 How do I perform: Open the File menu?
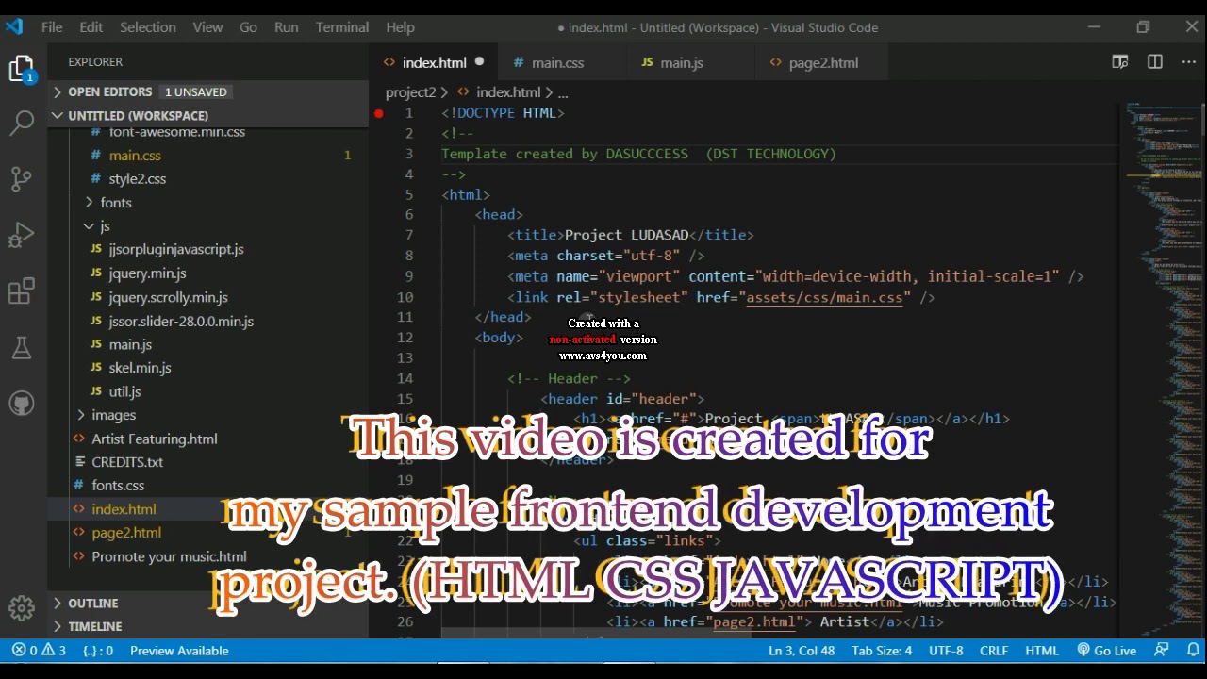[x=52, y=27]
